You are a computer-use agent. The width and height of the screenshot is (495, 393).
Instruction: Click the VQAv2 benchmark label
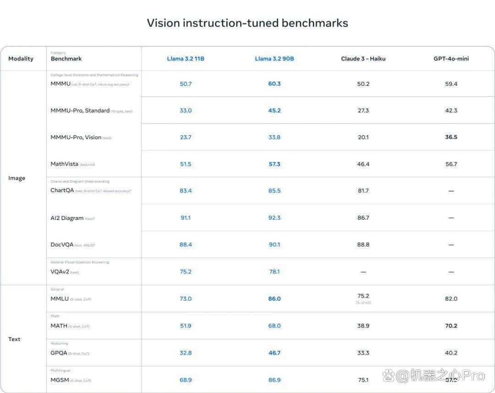point(60,271)
